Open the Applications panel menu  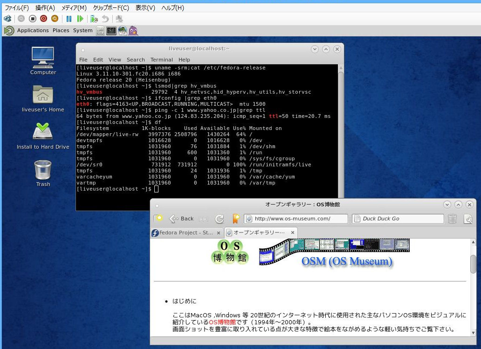33,30
